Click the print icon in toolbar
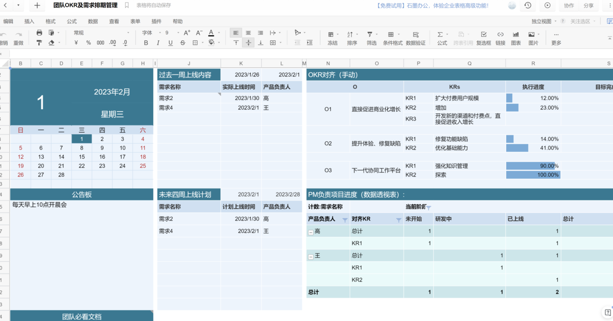 click(39, 33)
